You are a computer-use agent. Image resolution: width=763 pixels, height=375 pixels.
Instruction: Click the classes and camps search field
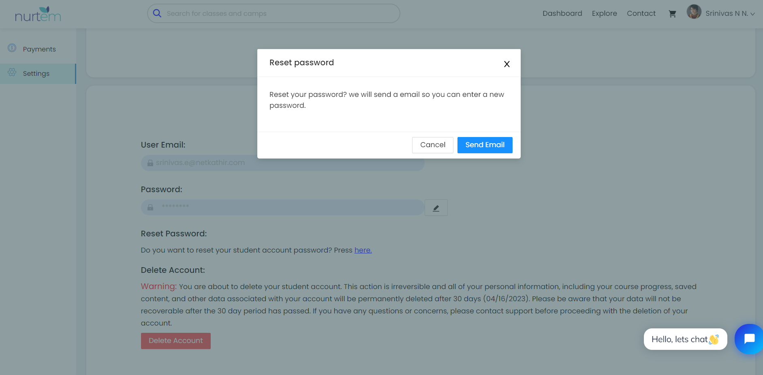point(280,13)
